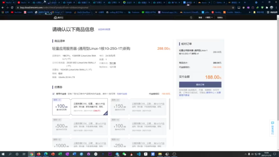Click browser forward arrow

(x=7, y=8)
